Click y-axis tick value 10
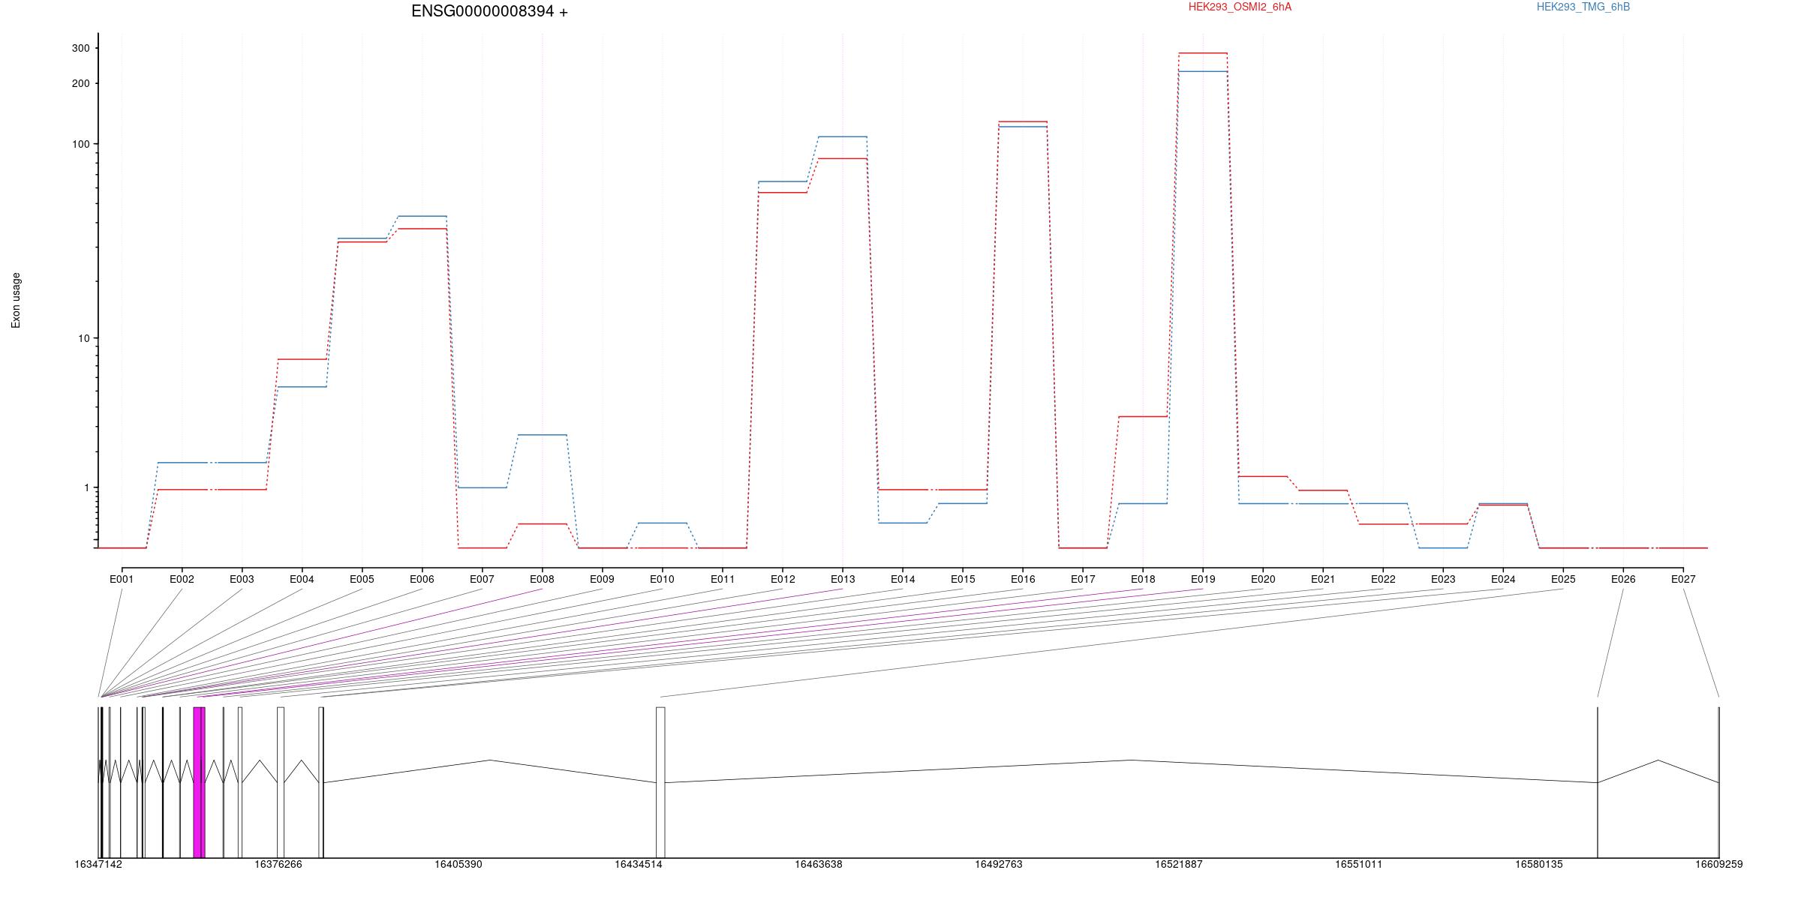Screen dimensions: 1801x900 coord(83,338)
